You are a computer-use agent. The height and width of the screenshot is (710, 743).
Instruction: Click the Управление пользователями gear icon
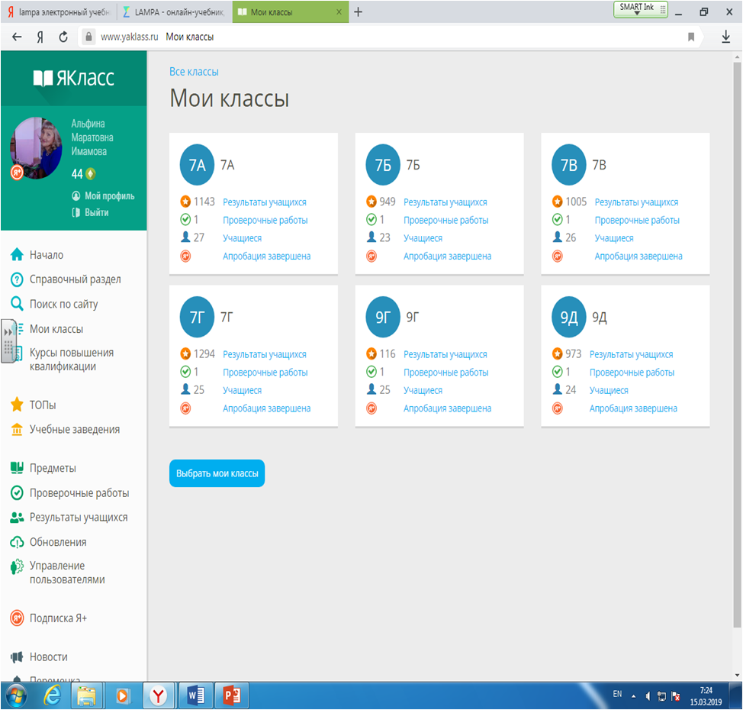coord(17,566)
